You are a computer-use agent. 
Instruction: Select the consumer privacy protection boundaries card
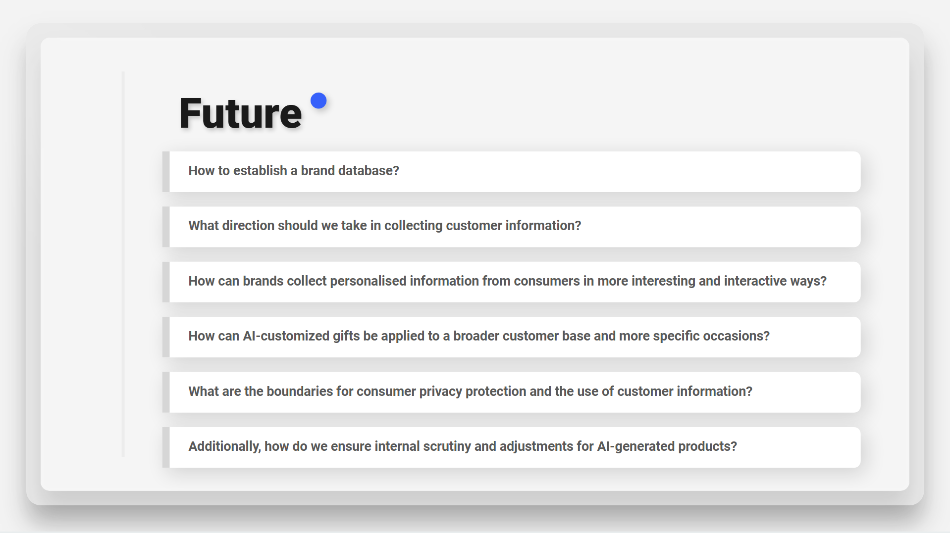512,392
